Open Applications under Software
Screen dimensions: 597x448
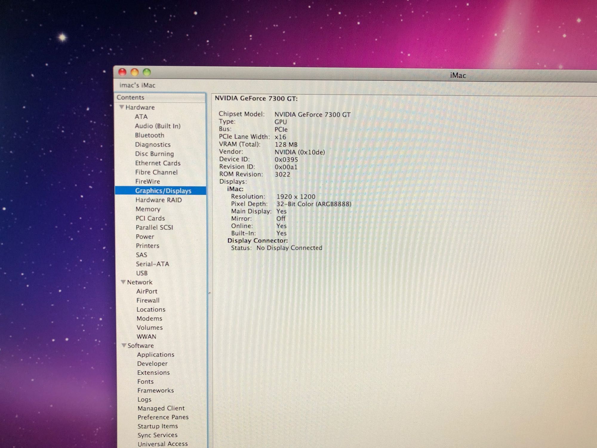pos(156,355)
